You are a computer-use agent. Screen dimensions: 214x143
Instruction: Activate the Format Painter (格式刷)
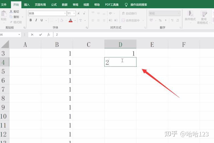pos(16,22)
